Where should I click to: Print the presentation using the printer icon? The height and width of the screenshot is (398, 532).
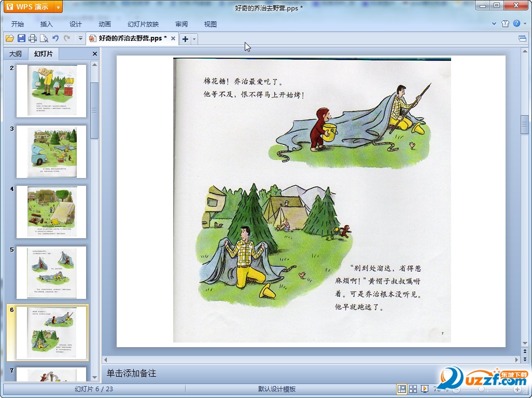click(x=33, y=38)
